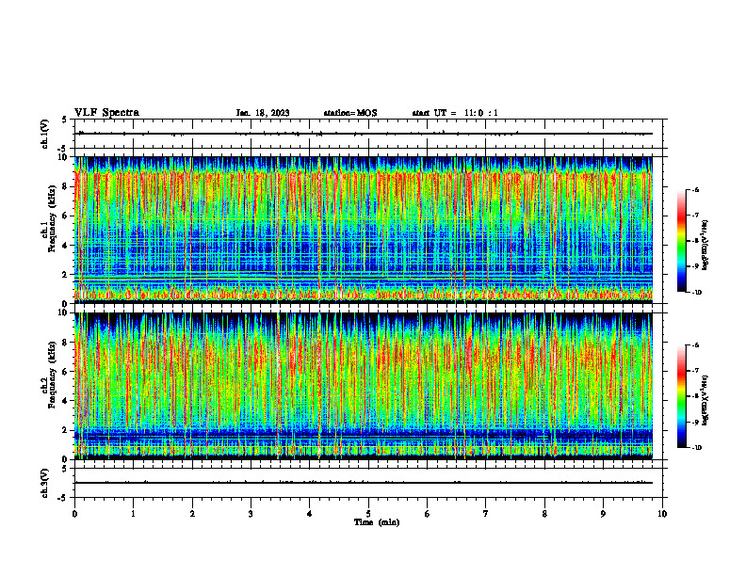The height and width of the screenshot is (576, 746).
Task: Click the "start UT = 11:0 :1" text
Action: (455, 113)
